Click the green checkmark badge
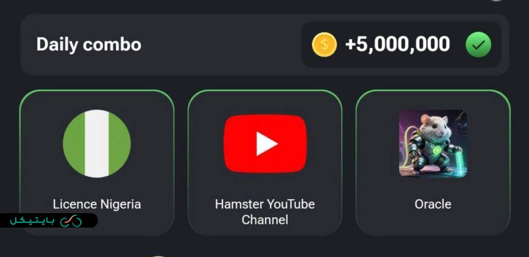 click(478, 44)
